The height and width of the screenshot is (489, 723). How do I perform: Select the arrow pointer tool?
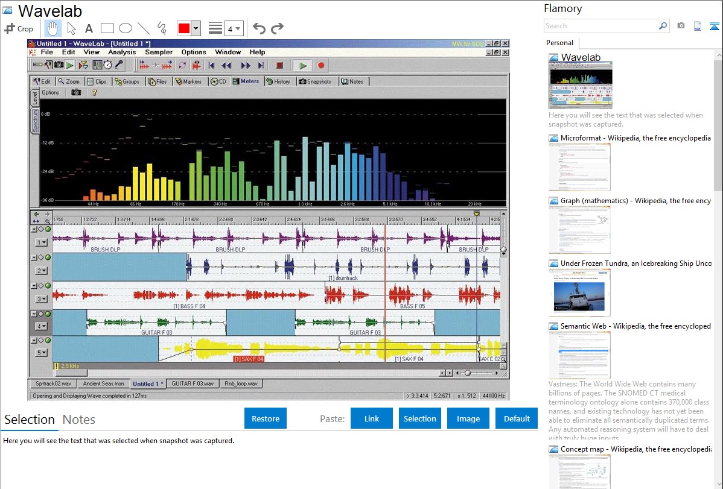pyautogui.click(x=71, y=28)
